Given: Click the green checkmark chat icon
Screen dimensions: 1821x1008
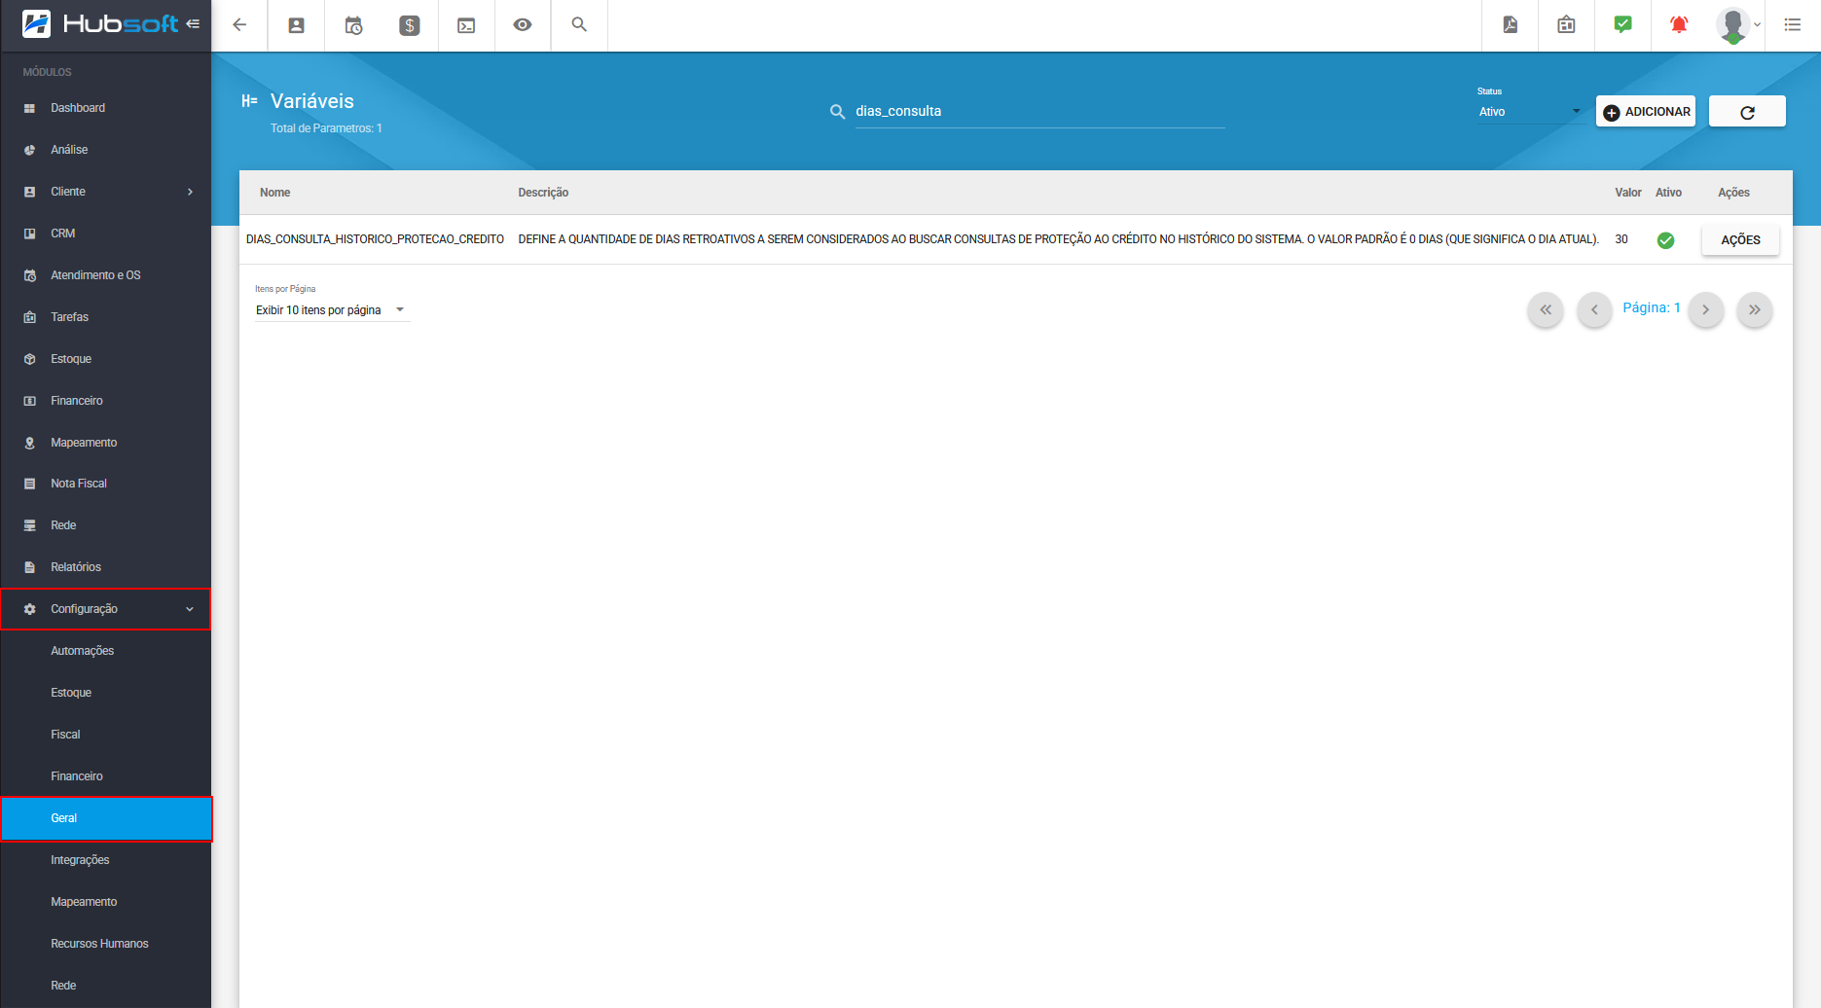Looking at the screenshot, I should pos(1622,24).
